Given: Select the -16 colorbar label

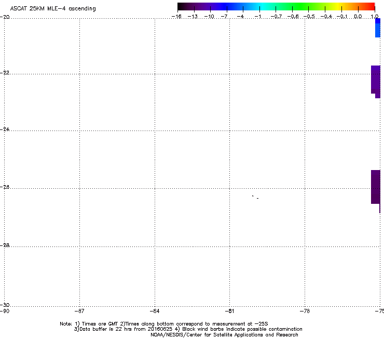Looking at the screenshot, I should click(176, 17).
